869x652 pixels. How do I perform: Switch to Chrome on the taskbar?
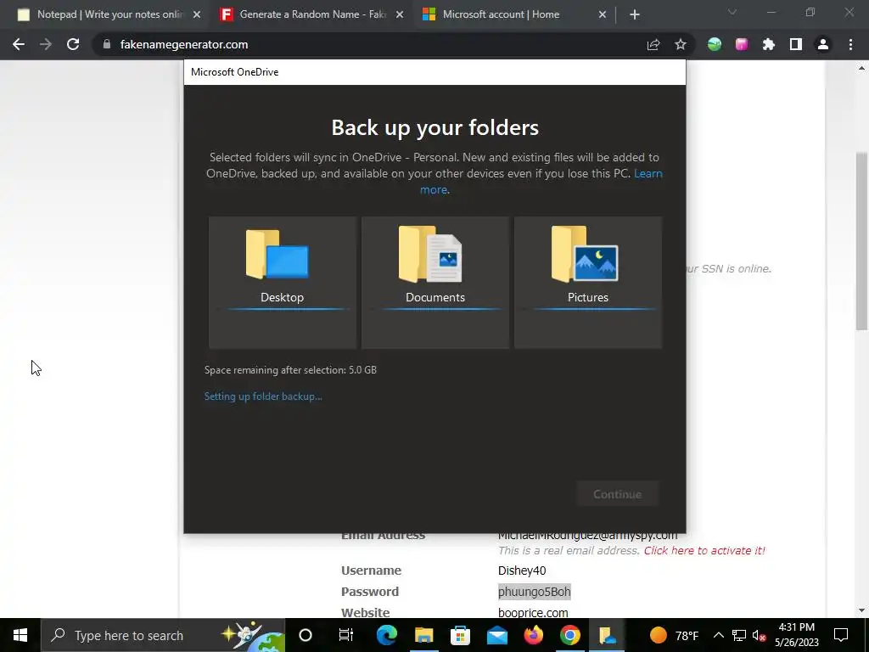click(570, 635)
